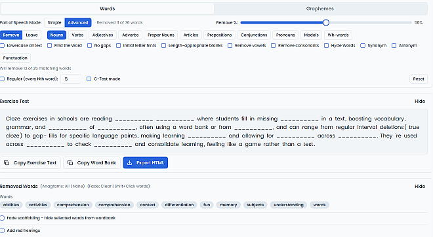Image resolution: width=433 pixels, height=237 pixels.
Task: Switch to the Graphemes tab
Action: click(x=320, y=9)
